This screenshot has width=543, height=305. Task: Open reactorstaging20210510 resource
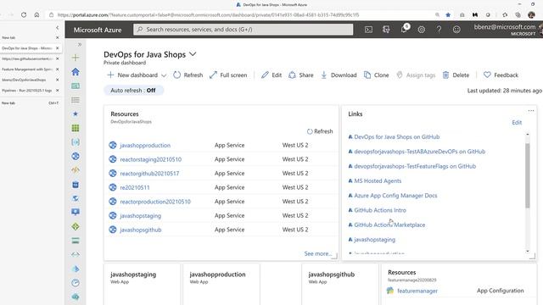point(151,159)
